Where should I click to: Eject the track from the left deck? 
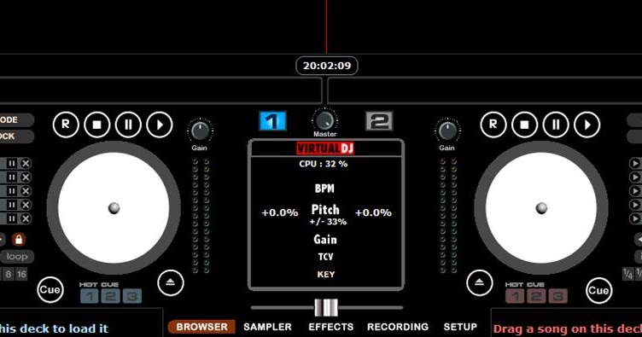coord(171,282)
